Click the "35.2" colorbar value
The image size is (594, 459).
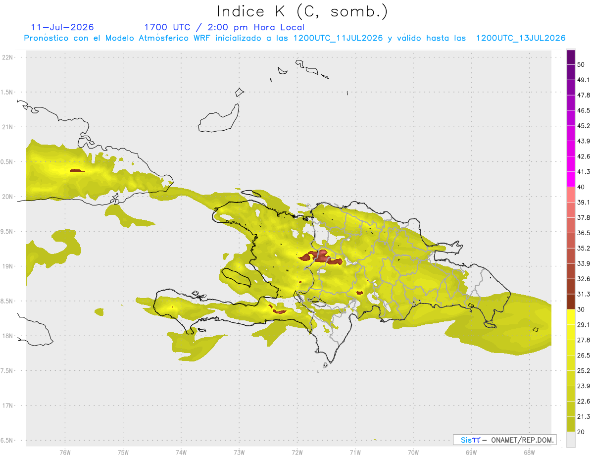tap(584, 248)
